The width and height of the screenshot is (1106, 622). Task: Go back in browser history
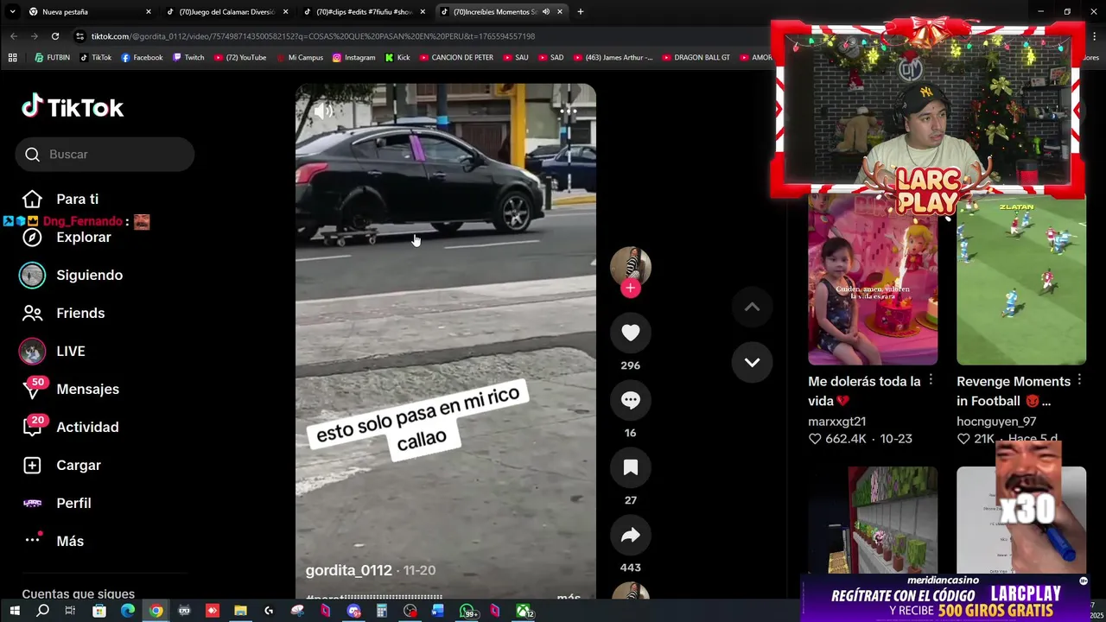coord(14,36)
